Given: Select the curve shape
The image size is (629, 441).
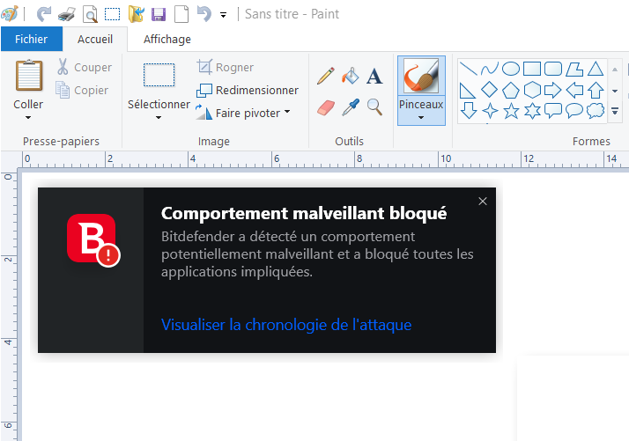Looking at the screenshot, I should click(490, 69).
